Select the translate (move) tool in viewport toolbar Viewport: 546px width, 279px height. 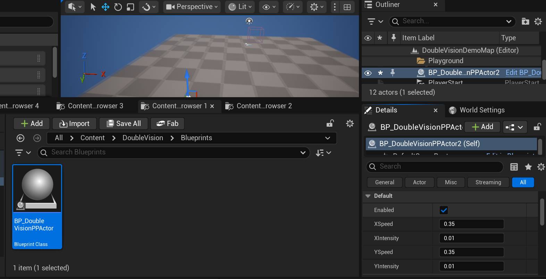pos(106,7)
